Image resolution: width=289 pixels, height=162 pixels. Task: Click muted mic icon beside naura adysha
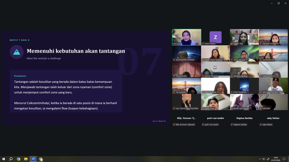[x=261, y=60]
